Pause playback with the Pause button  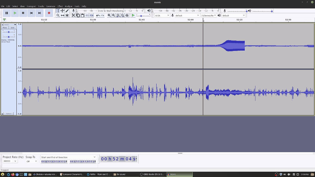7,13
